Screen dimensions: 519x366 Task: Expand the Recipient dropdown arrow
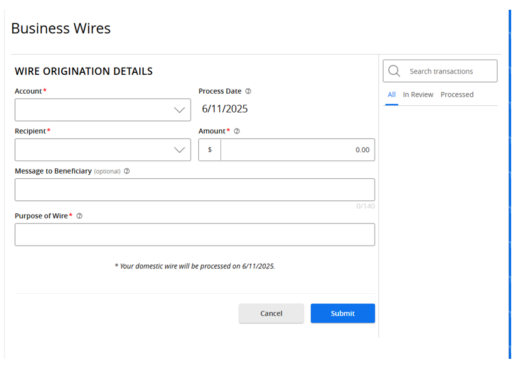click(x=180, y=150)
